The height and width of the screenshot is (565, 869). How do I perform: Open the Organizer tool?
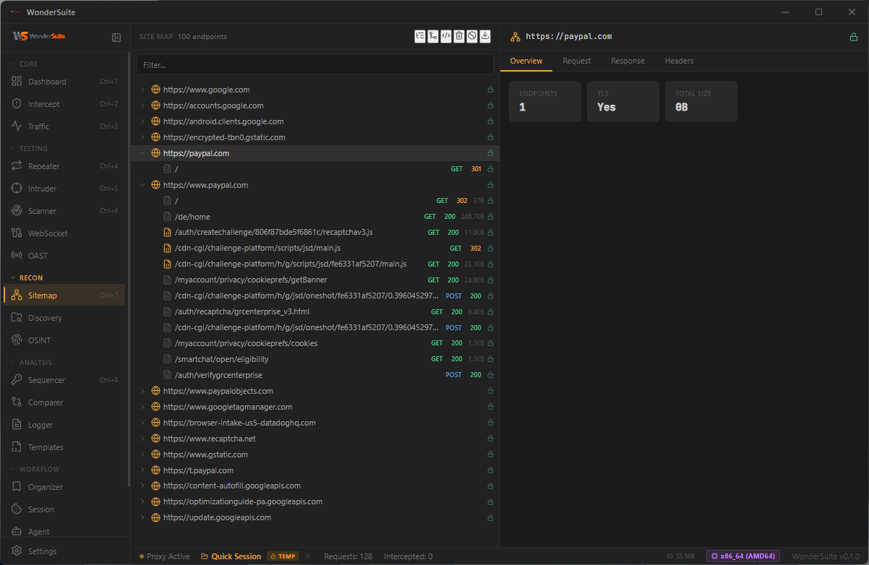[x=64, y=487]
